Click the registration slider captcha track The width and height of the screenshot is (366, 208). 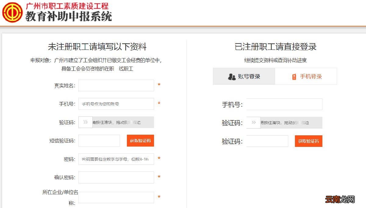122,122
